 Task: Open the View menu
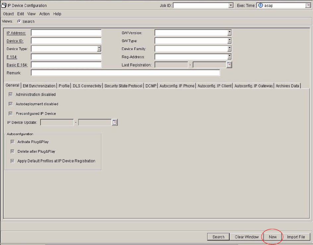coord(31,14)
